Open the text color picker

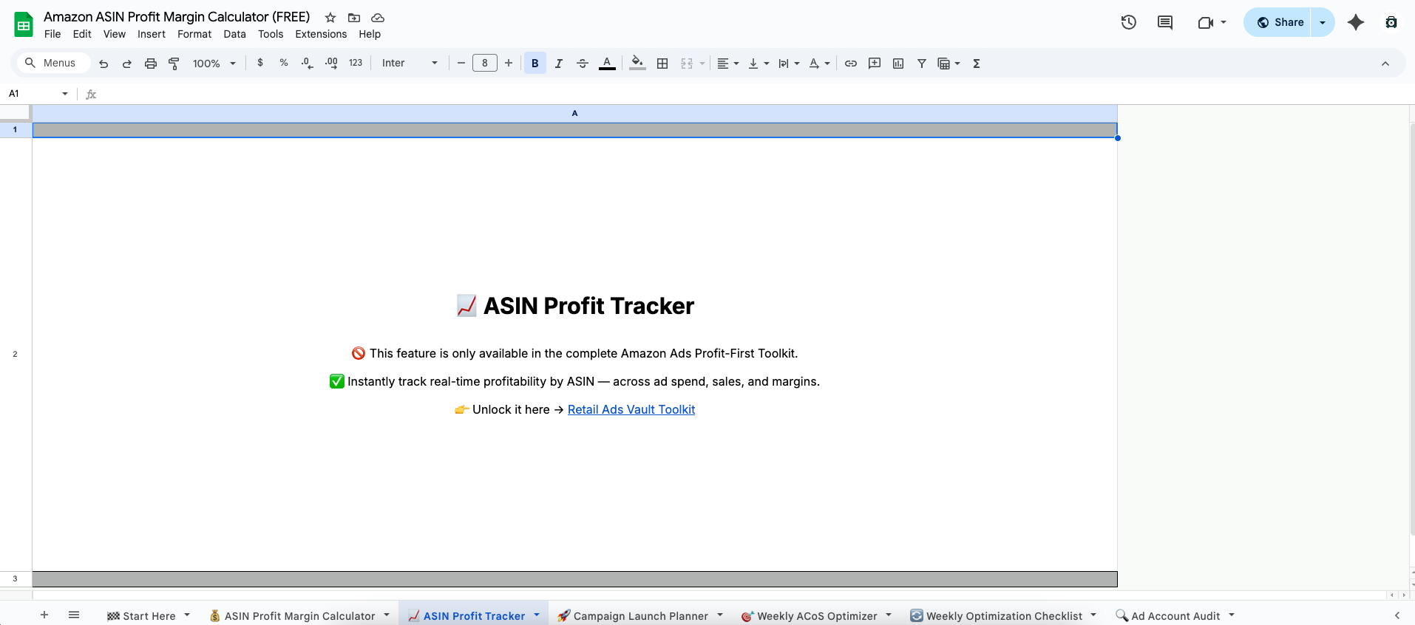coord(607,64)
